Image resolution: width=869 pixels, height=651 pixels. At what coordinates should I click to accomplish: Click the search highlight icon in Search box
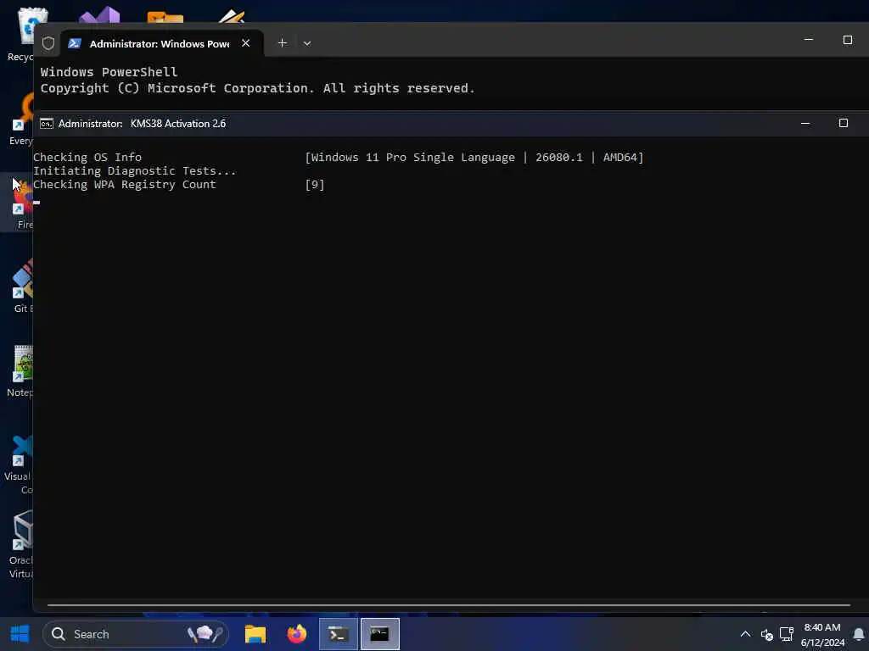(205, 634)
